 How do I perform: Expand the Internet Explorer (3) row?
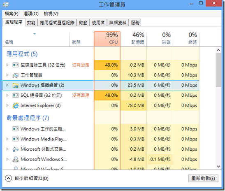[x=7, y=105]
